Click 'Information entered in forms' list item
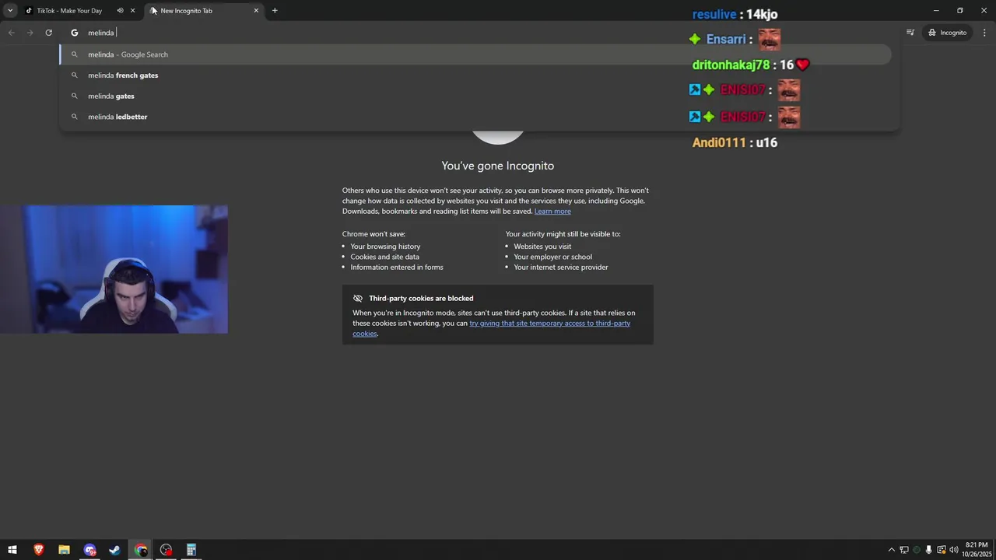Screen dimensions: 996x560 point(397,267)
